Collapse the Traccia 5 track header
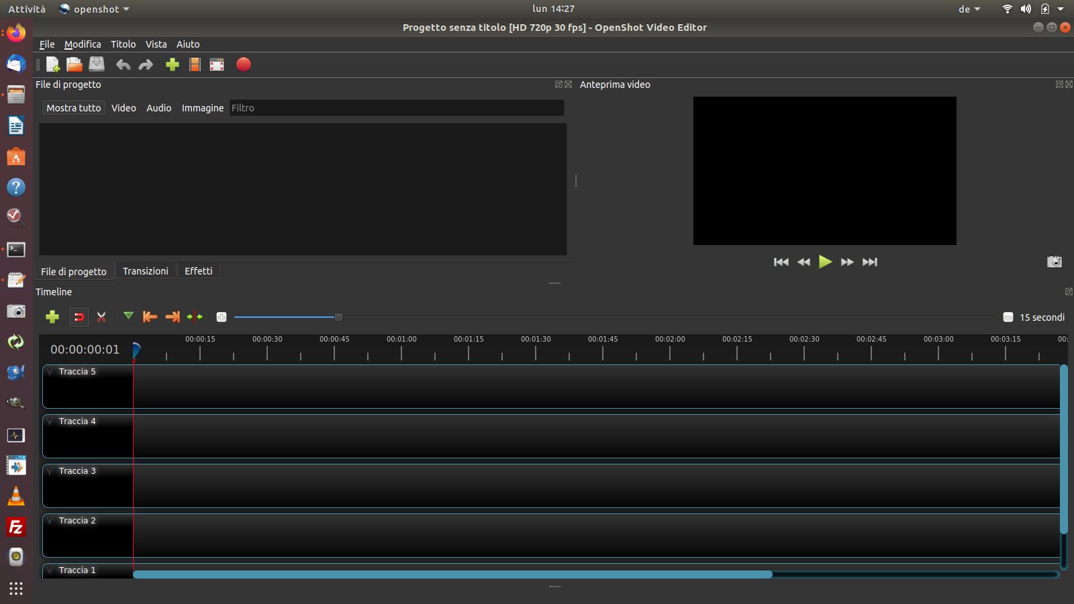 tap(50, 371)
